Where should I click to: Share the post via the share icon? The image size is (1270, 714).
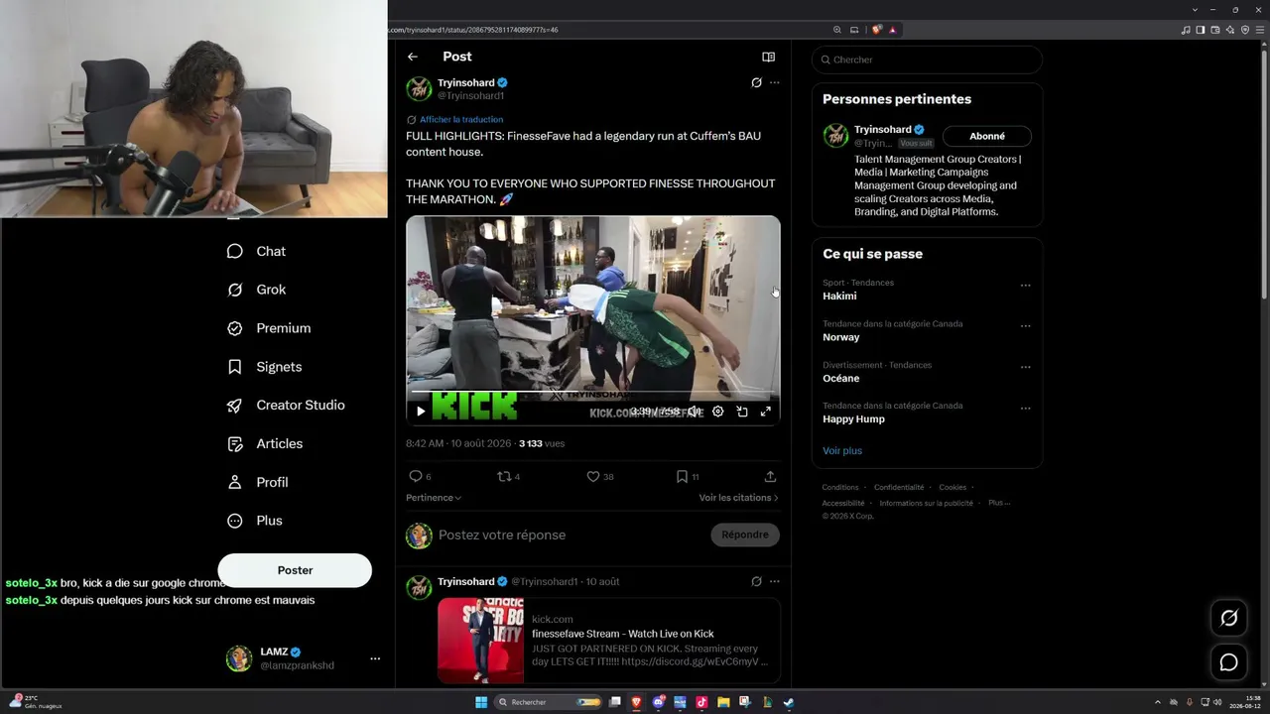pos(770,476)
